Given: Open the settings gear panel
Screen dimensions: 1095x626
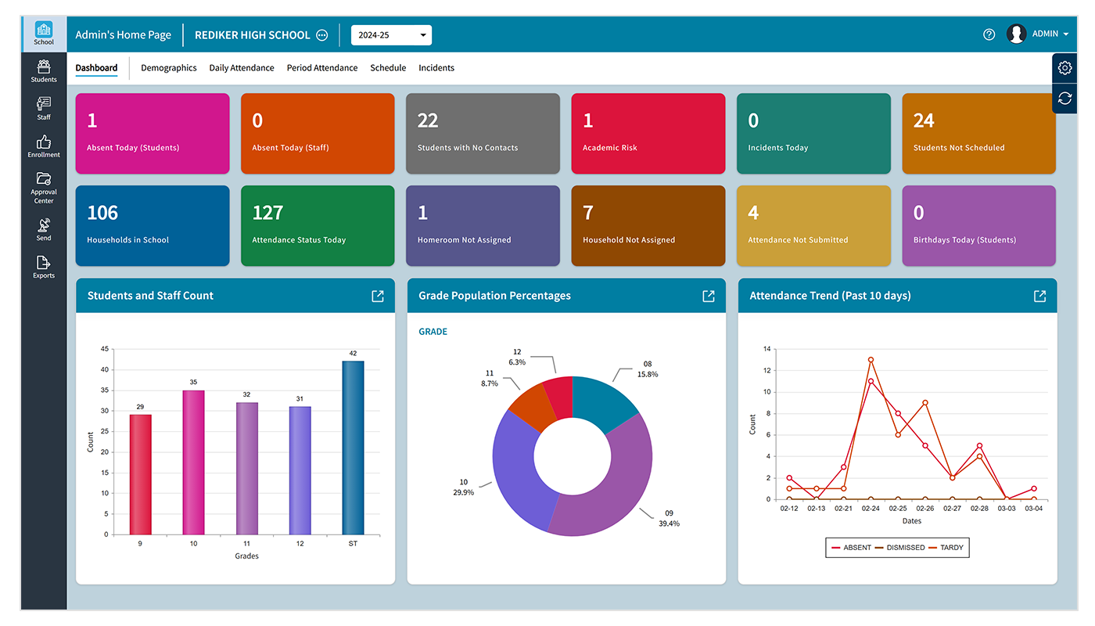Looking at the screenshot, I should click(1064, 67).
